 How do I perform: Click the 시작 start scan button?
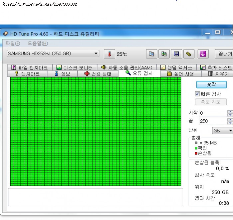(211, 84)
